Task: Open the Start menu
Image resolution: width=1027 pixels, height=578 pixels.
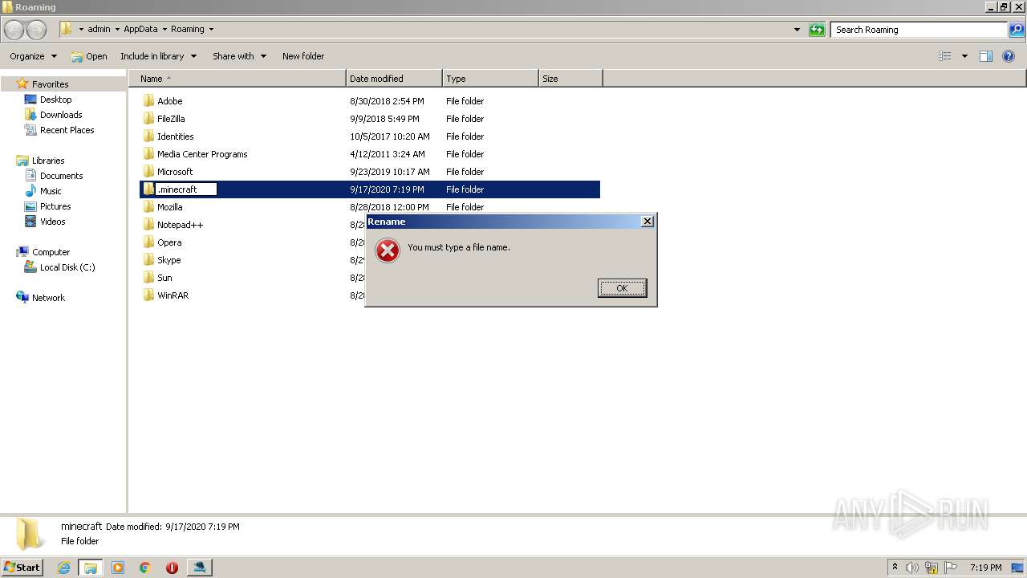Action: point(22,568)
